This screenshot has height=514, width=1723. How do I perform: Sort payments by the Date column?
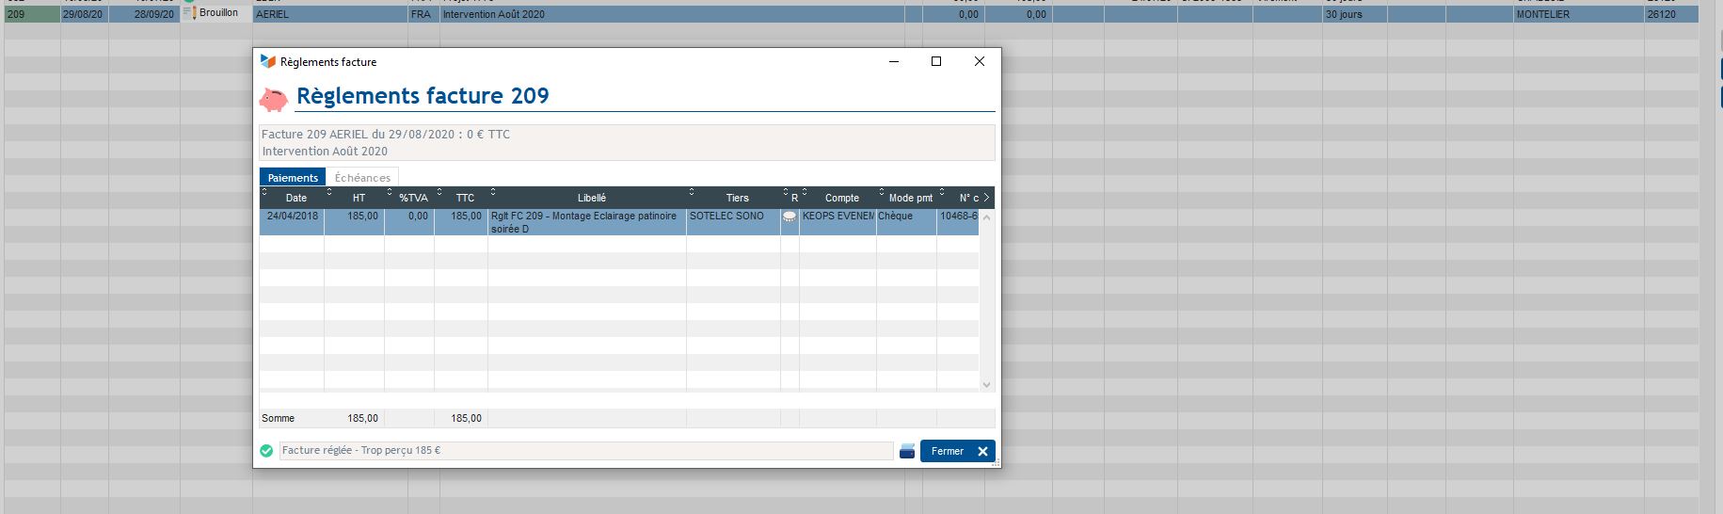[295, 198]
